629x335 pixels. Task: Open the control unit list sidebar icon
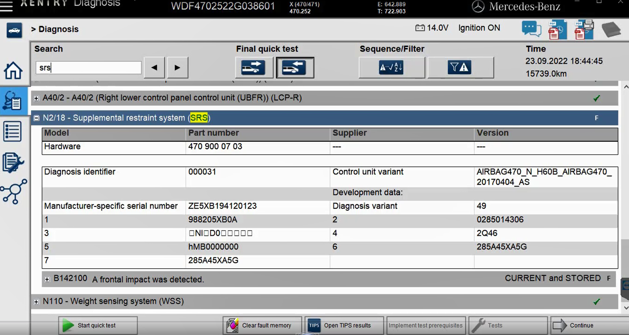coord(12,132)
